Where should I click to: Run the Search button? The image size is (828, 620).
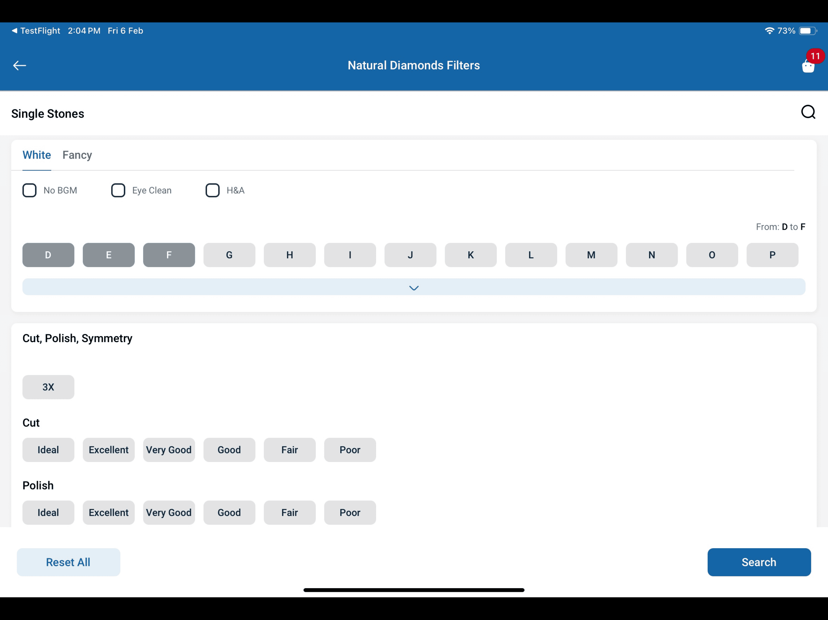coord(759,562)
